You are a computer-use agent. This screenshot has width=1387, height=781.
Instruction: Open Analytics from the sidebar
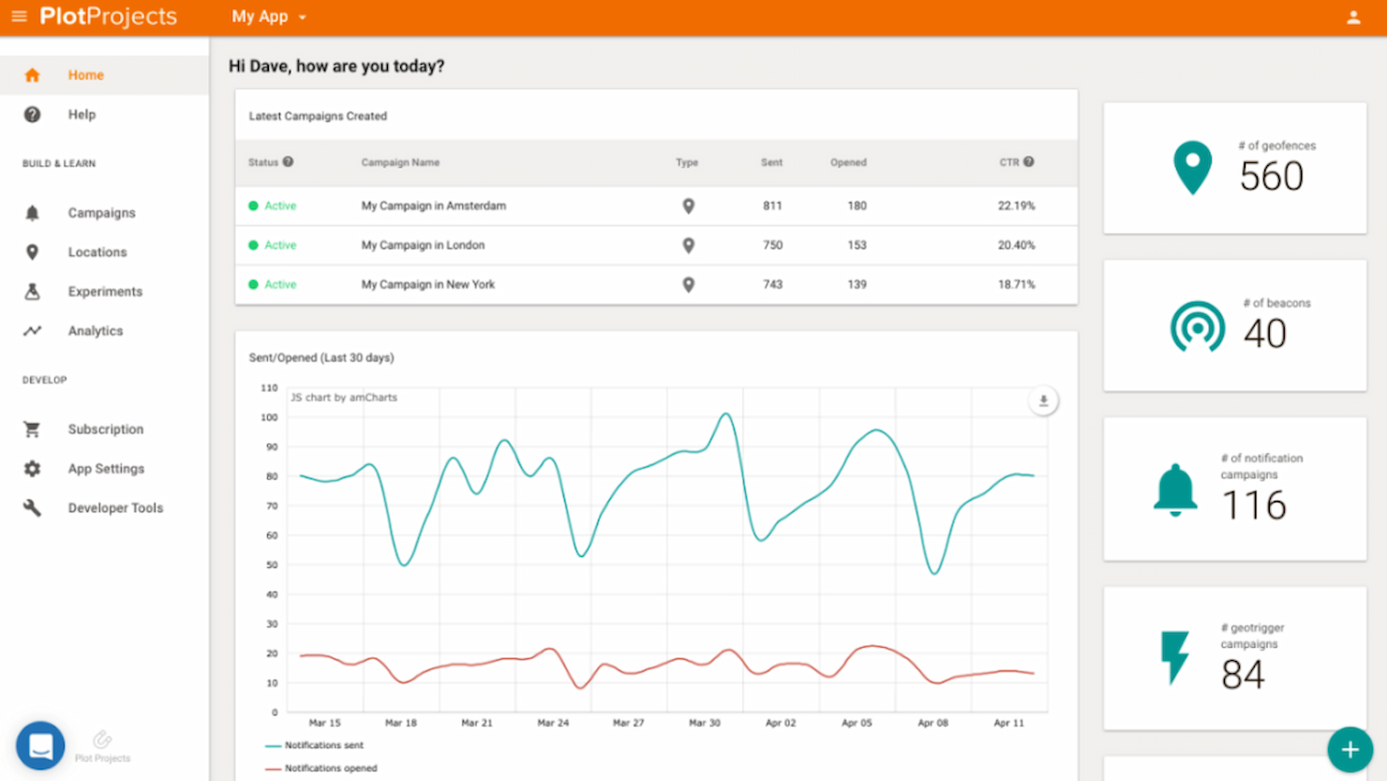[95, 331]
